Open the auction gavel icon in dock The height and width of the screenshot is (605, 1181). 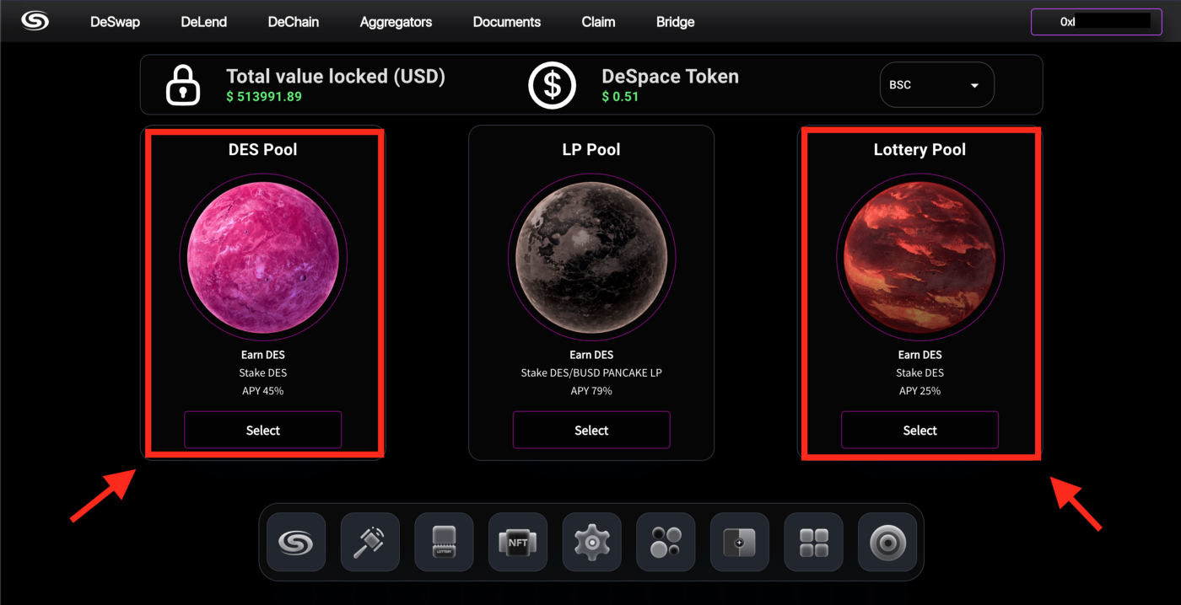[369, 542]
